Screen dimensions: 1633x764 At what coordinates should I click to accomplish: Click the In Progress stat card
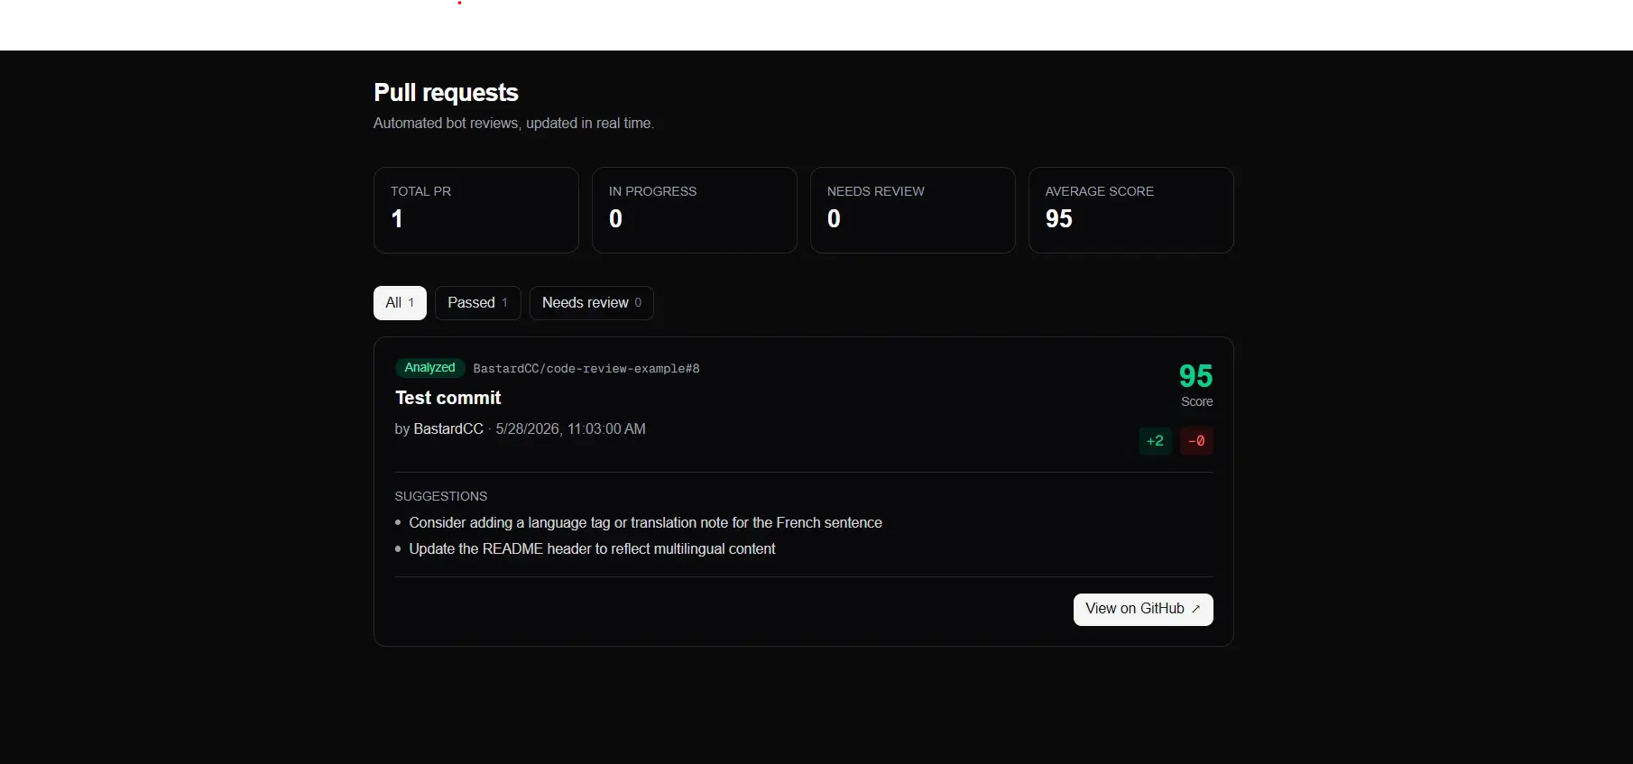[x=695, y=210]
